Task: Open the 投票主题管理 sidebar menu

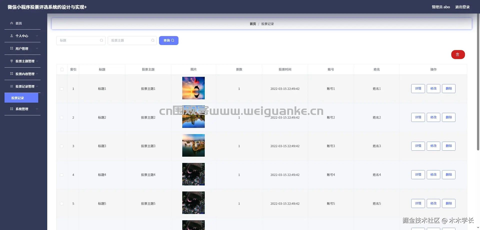Action: 22,61
